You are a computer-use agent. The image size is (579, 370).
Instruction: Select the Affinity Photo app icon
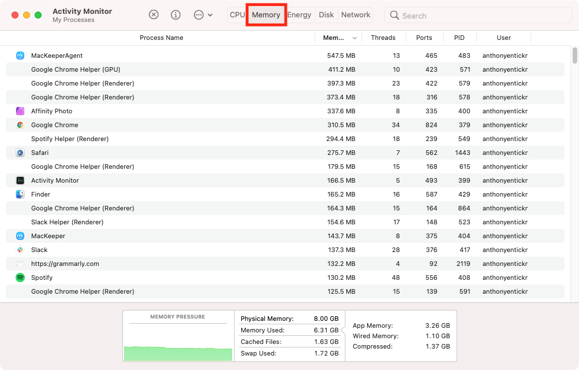(20, 111)
